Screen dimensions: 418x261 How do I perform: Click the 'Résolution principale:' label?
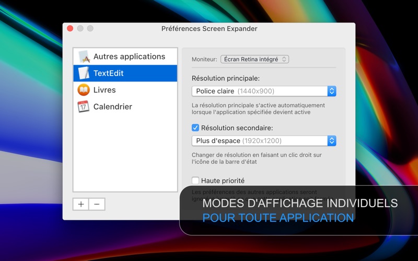pyautogui.click(x=226, y=78)
